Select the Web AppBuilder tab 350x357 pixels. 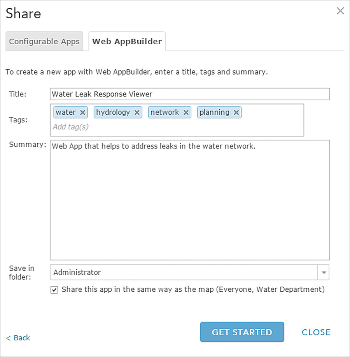coord(127,42)
